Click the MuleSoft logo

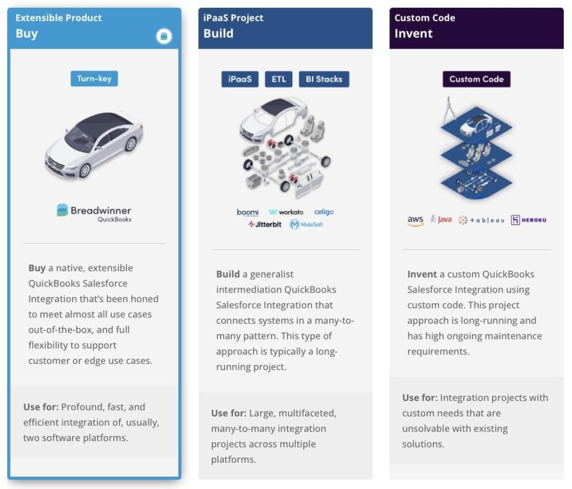coord(307,224)
